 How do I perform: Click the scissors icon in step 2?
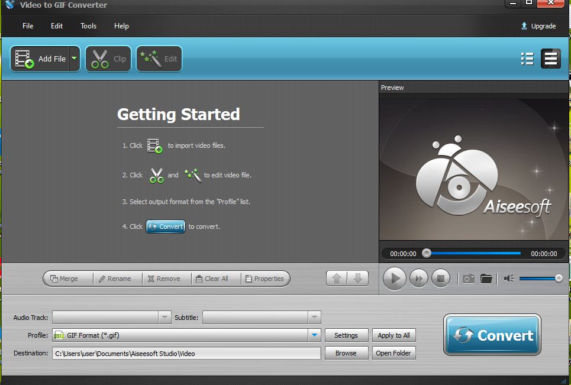tap(156, 176)
